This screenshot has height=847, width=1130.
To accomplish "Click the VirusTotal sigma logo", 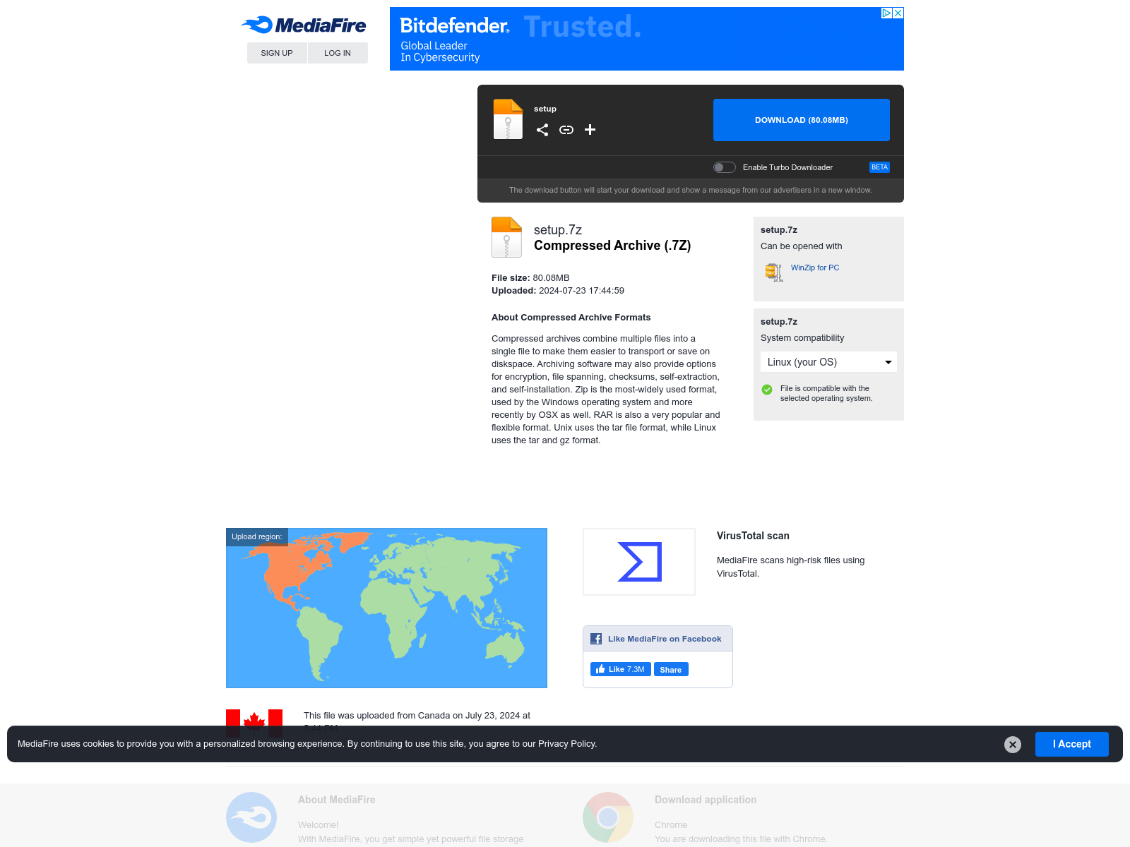I will tap(639, 562).
